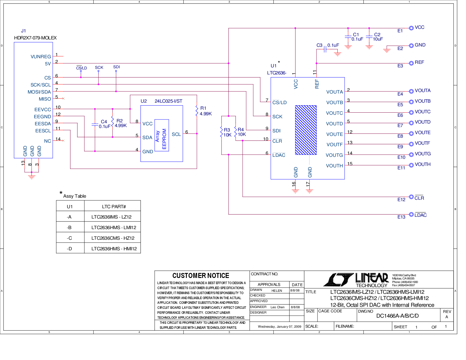Click the VOUTH output terminal circle
The width and height of the screenshot is (466, 360).
411,165
